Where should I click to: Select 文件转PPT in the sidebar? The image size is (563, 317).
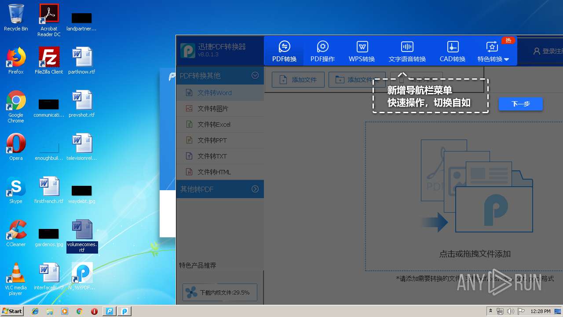pyautogui.click(x=220, y=140)
